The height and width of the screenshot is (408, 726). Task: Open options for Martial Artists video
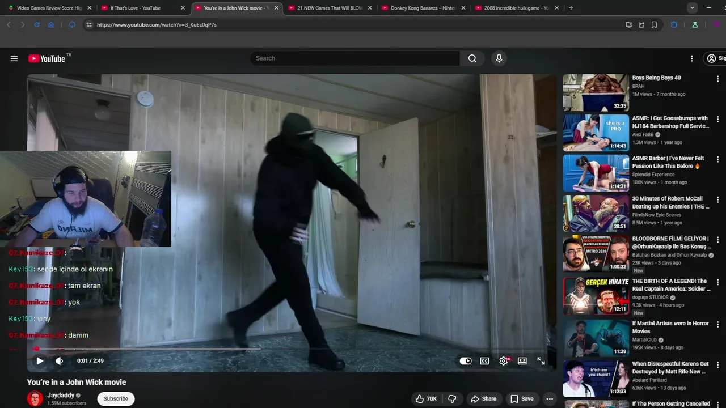(717, 325)
